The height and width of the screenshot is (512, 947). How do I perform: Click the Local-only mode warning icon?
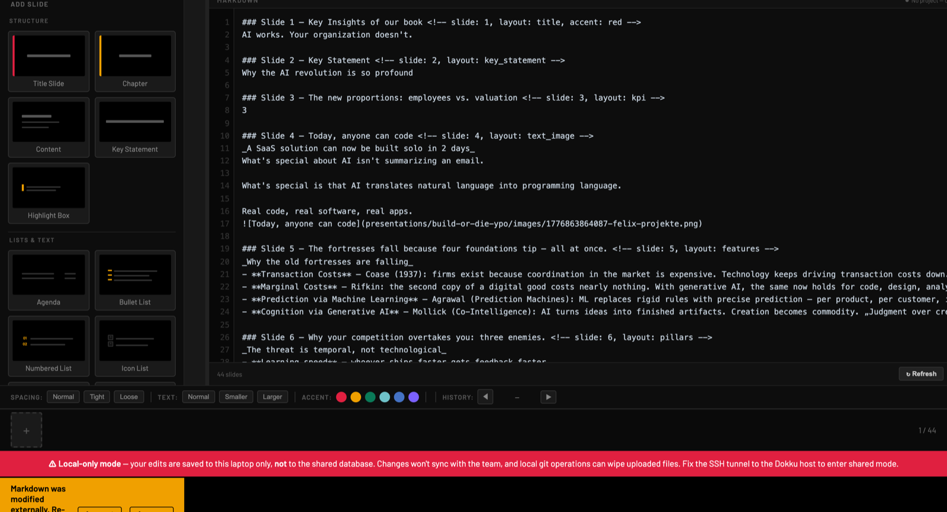click(52, 464)
